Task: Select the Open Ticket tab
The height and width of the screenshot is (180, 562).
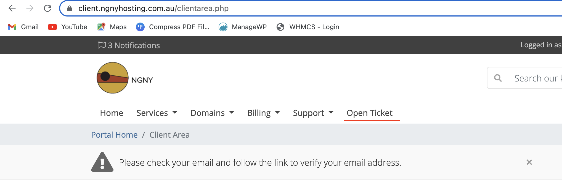Action: 369,113
